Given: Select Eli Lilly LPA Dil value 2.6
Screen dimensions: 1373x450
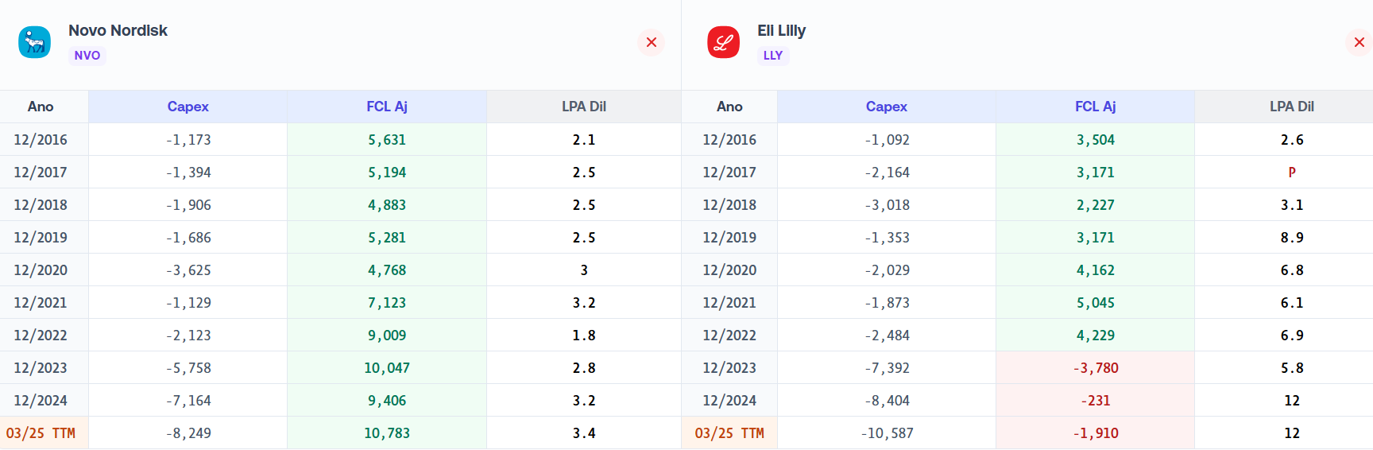Looking at the screenshot, I should pos(1292,140).
